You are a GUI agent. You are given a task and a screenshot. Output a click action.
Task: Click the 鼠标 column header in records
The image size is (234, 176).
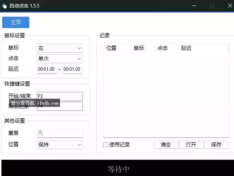(x=143, y=48)
